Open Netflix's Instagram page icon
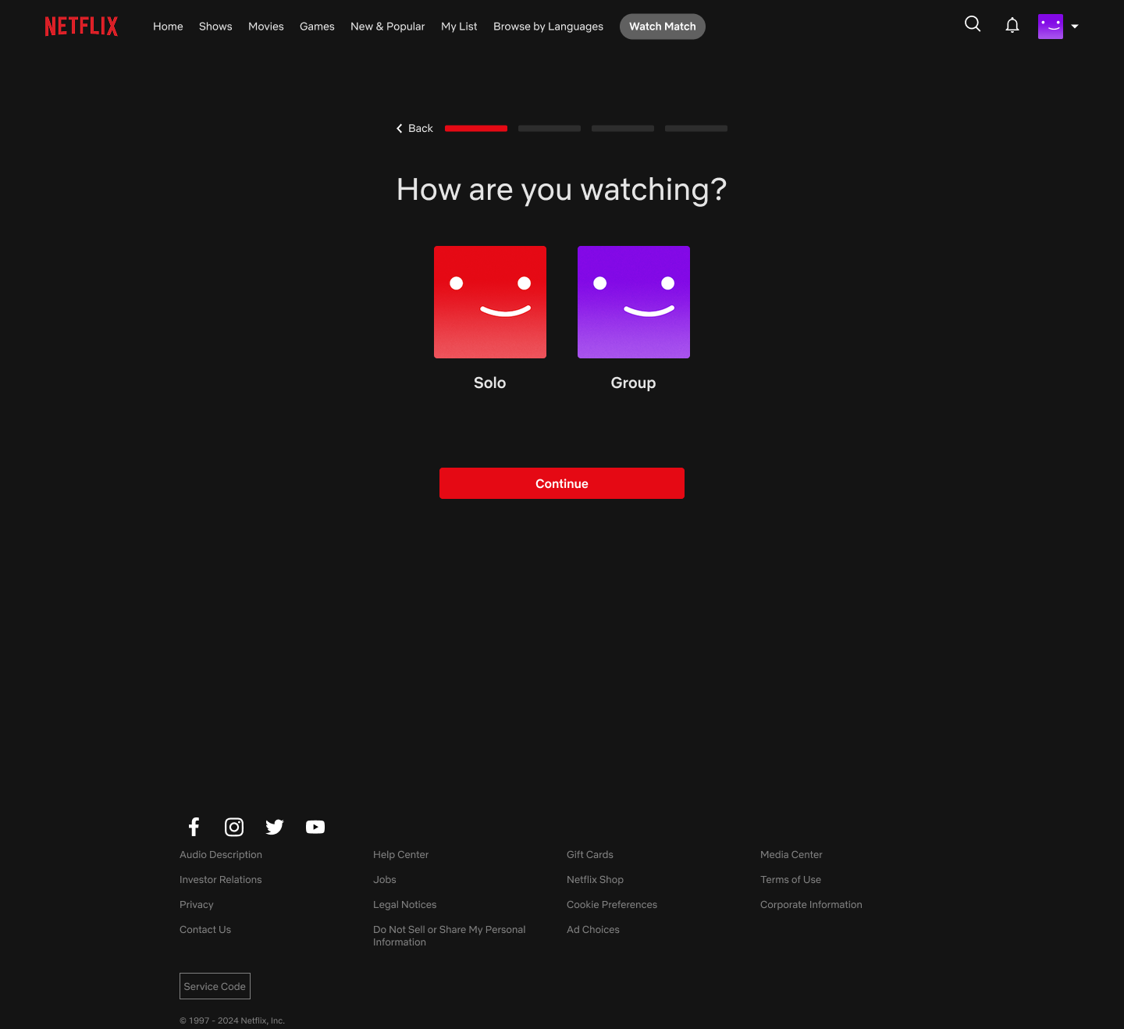Image resolution: width=1124 pixels, height=1029 pixels. pos(234,827)
